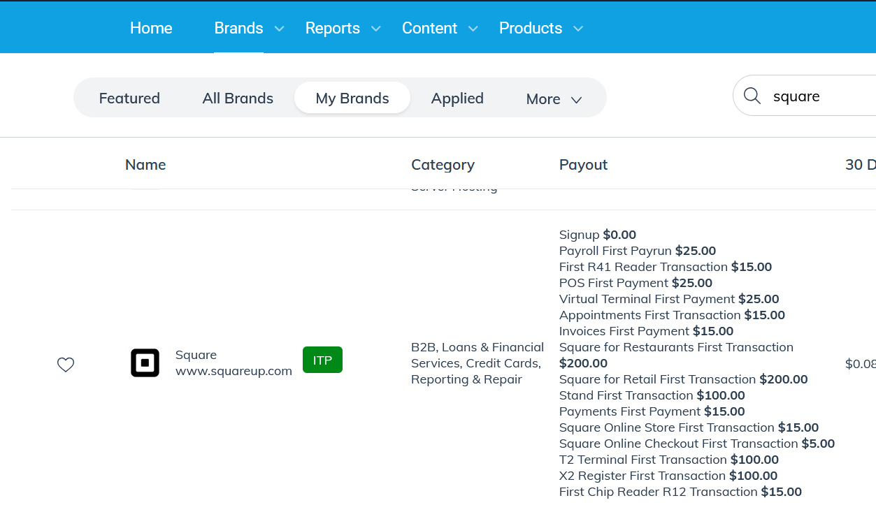This screenshot has width=876, height=505.
Task: Sort by the Payout column header
Action: [583, 165]
